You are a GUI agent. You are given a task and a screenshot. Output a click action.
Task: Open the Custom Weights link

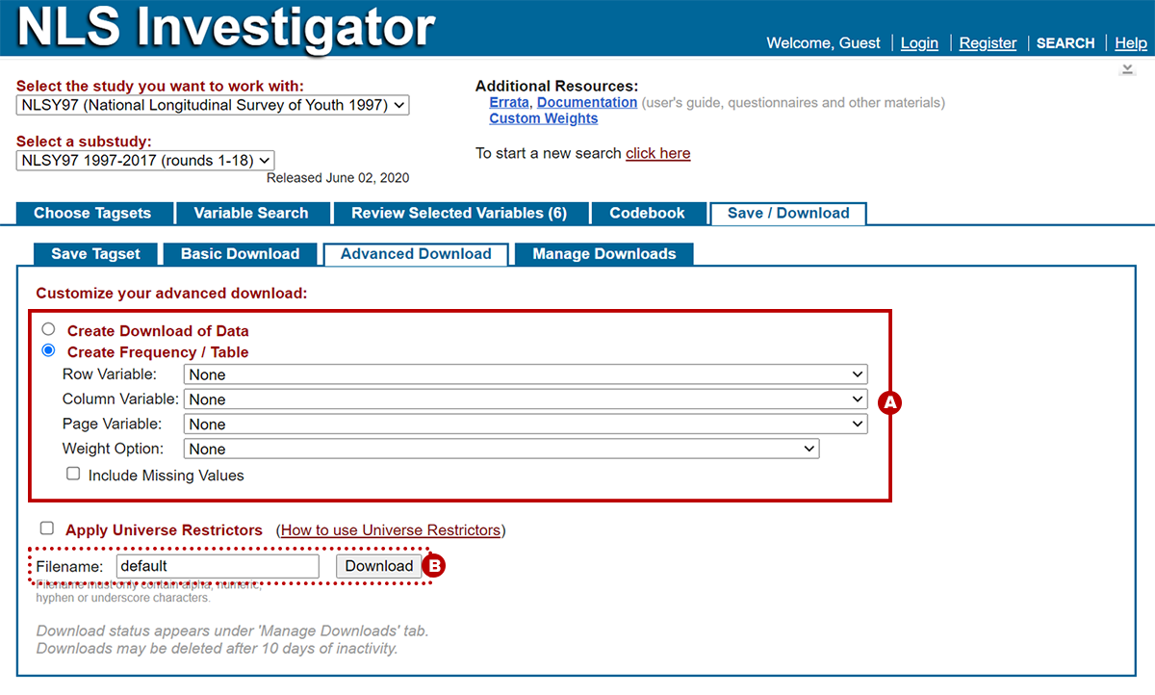pos(544,118)
